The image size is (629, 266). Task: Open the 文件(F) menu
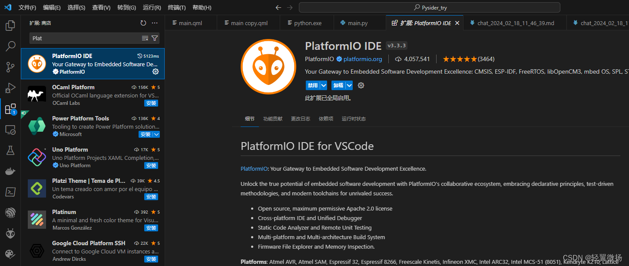tap(27, 8)
